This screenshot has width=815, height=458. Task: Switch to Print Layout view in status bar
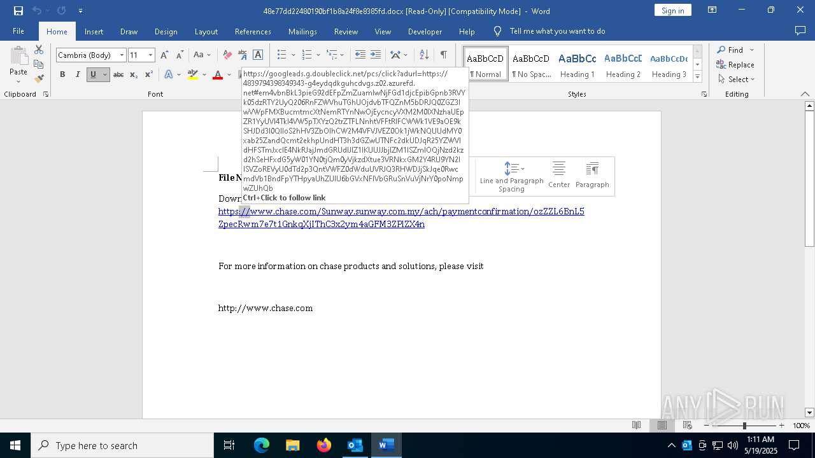click(662, 426)
